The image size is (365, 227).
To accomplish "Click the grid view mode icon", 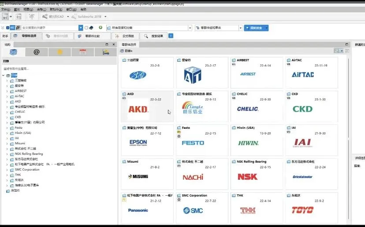I will coord(336,51).
